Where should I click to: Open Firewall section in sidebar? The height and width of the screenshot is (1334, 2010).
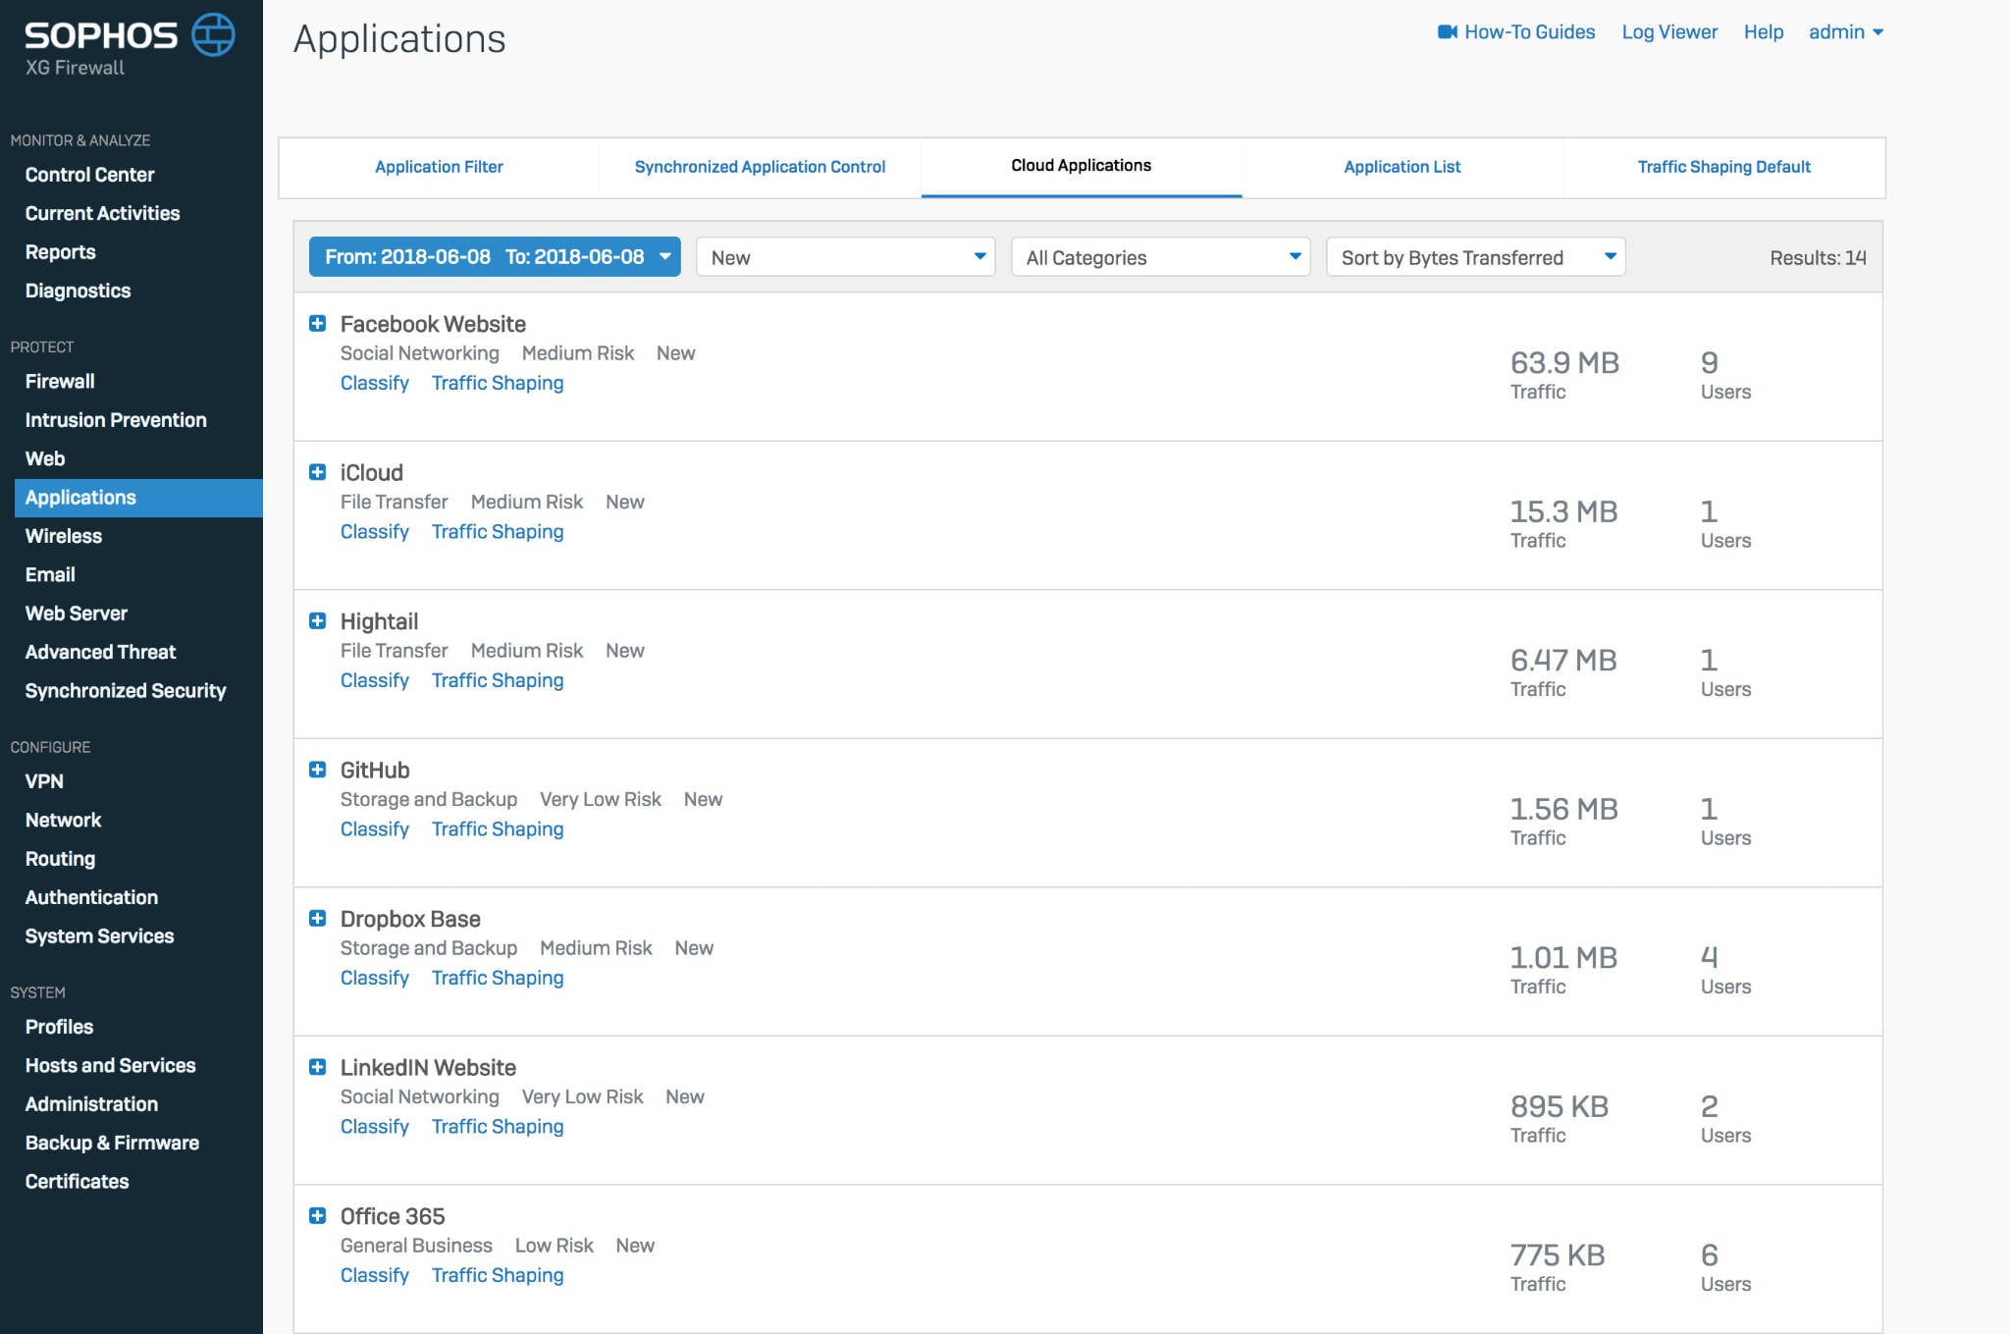click(x=60, y=381)
